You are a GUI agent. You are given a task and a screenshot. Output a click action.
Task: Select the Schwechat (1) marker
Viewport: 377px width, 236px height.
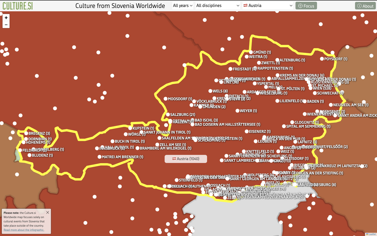tap(315, 93)
